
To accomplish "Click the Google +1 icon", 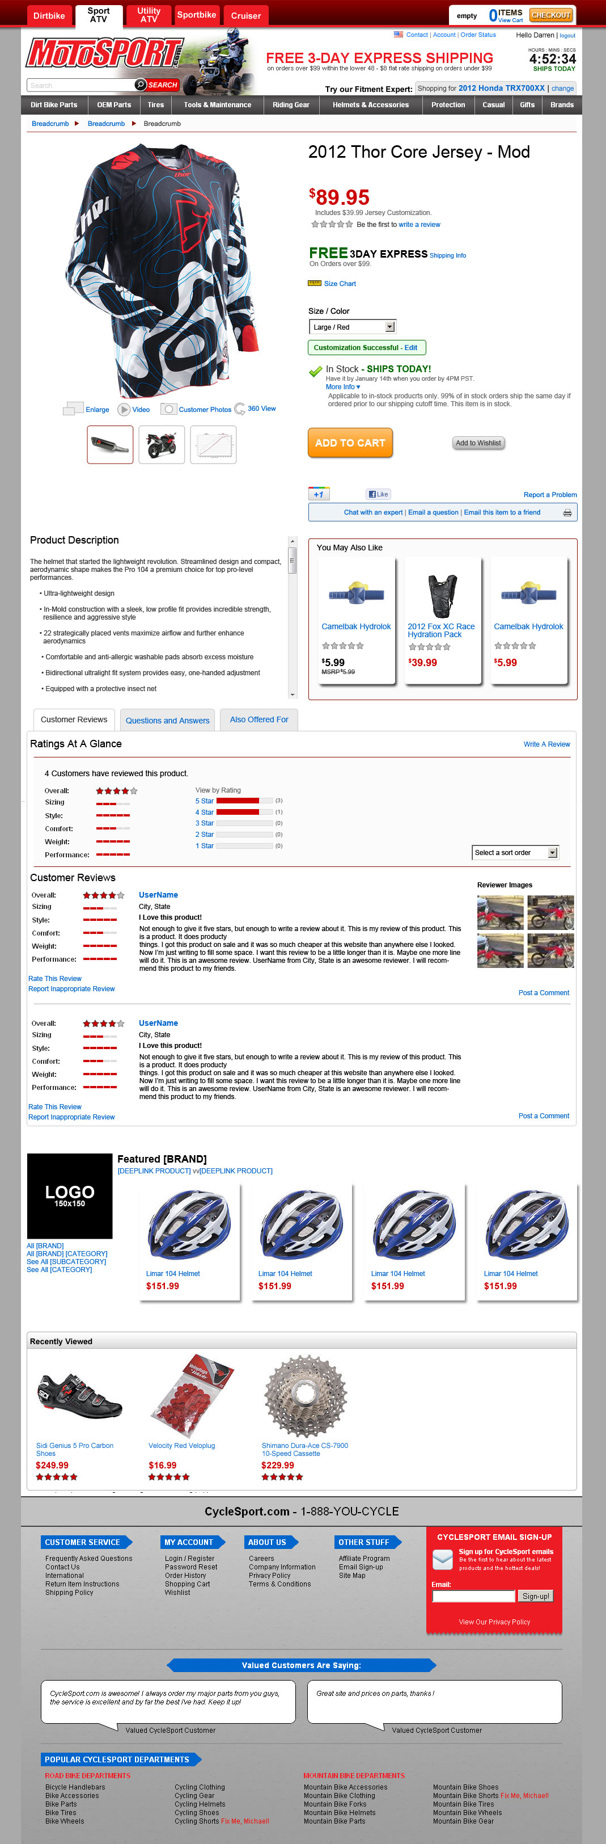I will tap(319, 494).
